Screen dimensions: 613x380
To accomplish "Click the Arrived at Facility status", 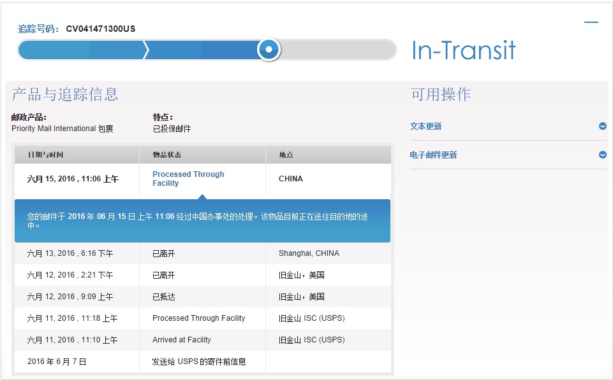I will point(181,340).
